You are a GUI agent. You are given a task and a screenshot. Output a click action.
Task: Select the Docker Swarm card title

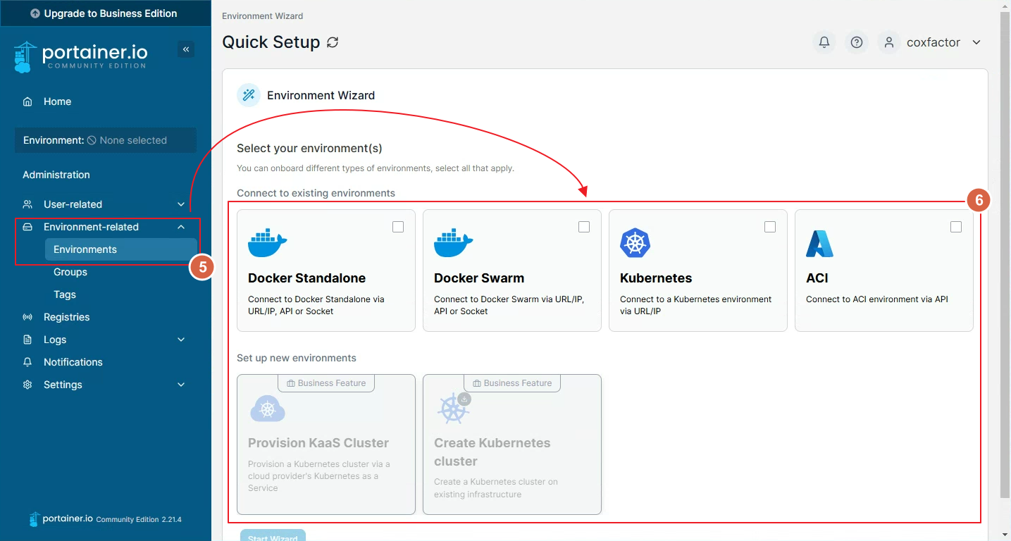coord(479,278)
